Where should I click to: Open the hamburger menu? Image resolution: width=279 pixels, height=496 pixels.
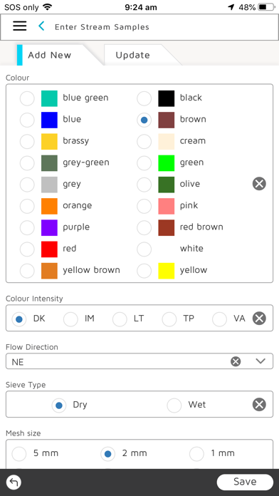[x=20, y=26]
